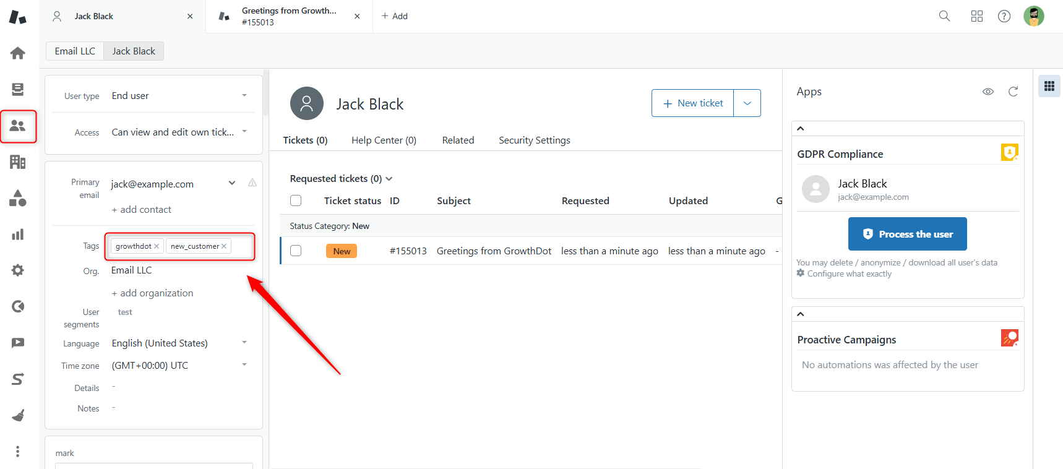This screenshot has width=1063, height=469.
Task: Click the New status badge
Action: [342, 251]
